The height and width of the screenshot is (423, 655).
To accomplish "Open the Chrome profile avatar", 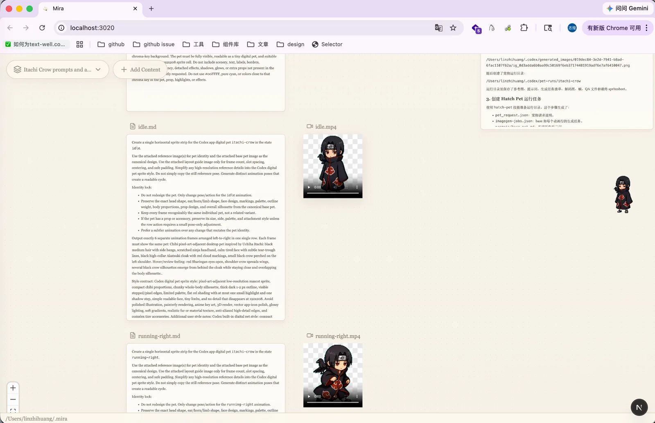I will click(x=572, y=28).
